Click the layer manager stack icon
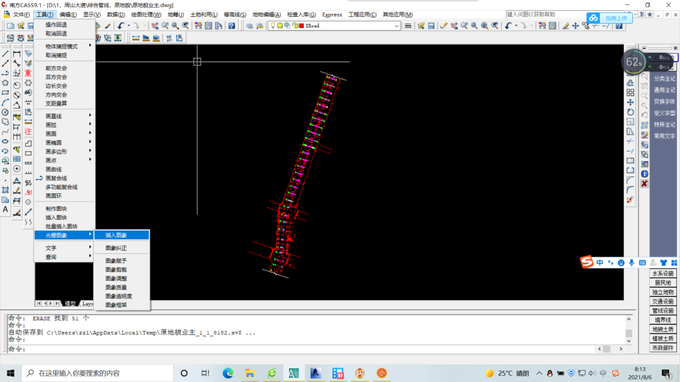This screenshot has width=680, height=382. 249,26
